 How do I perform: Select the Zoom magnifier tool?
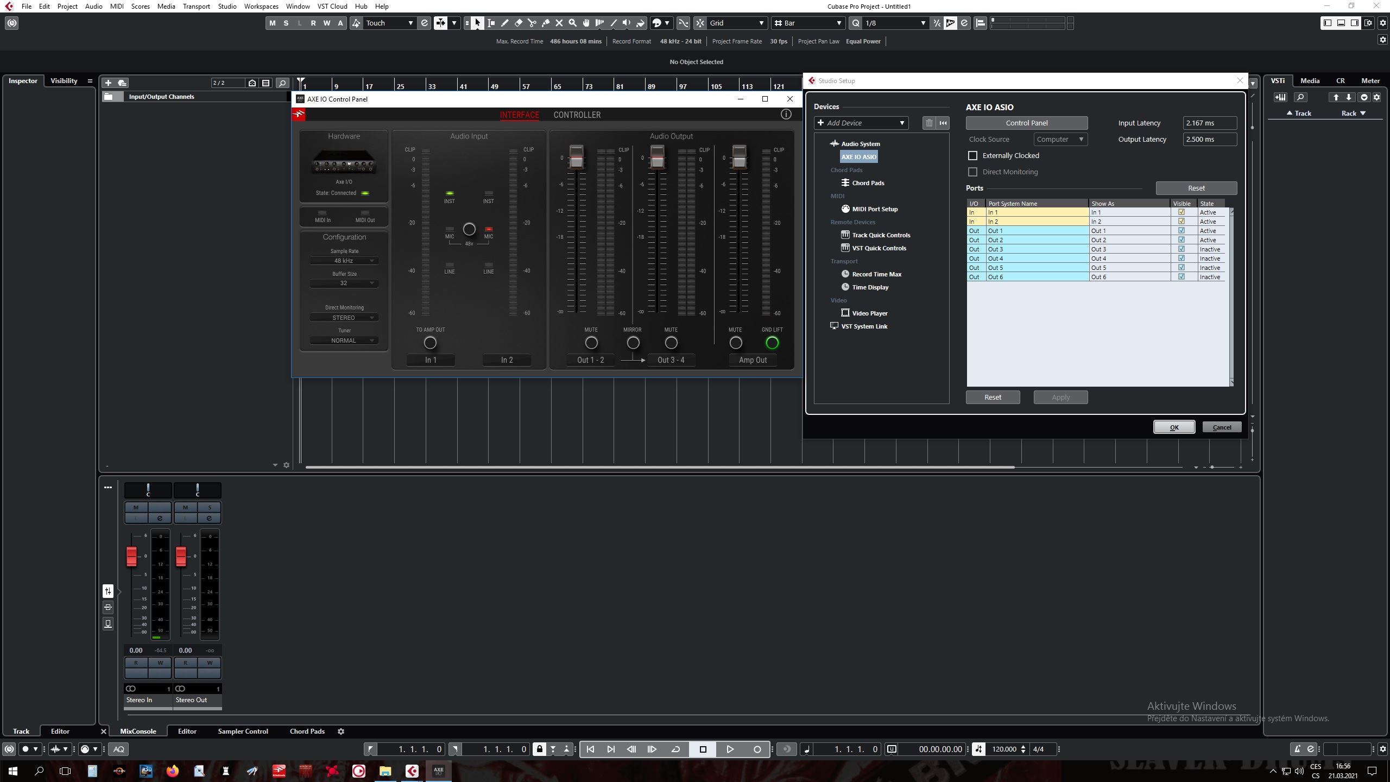point(573,23)
